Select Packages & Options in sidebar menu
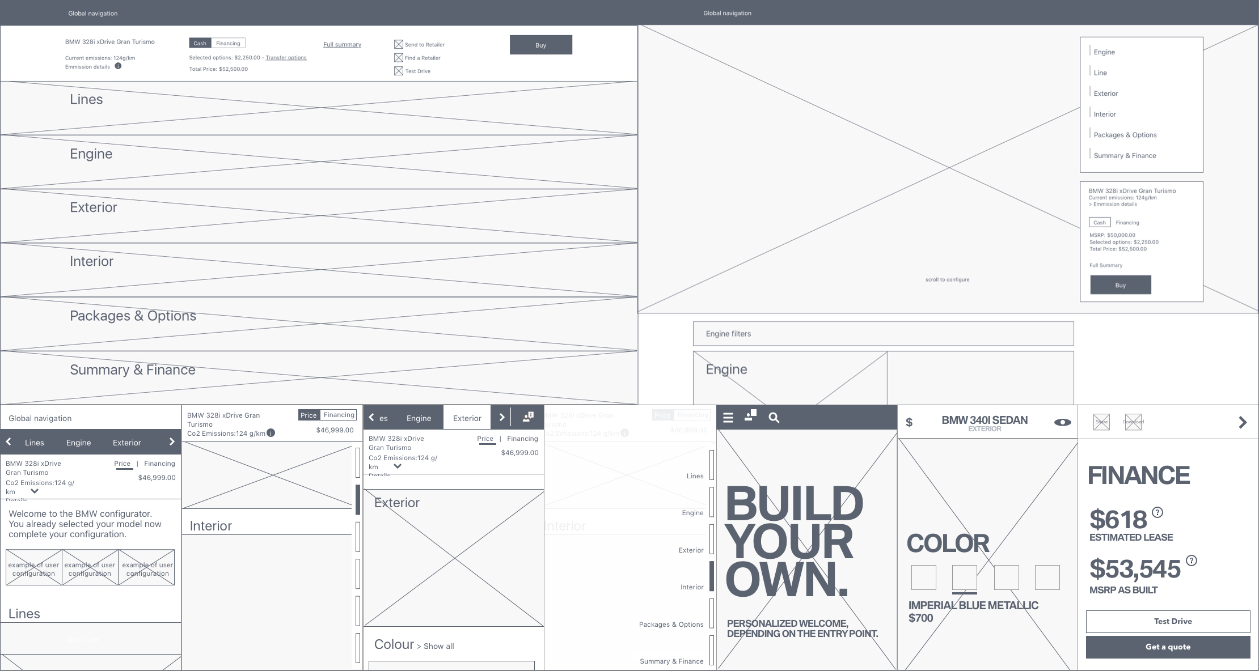1259x671 pixels. [x=1125, y=135]
